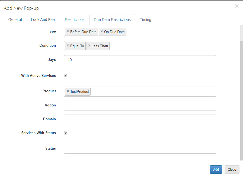243x177 pixels.
Task: Remove the Less Than condition tag
Action: point(89,46)
